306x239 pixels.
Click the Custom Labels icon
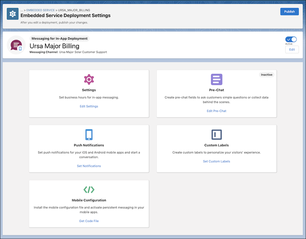pos(216,135)
